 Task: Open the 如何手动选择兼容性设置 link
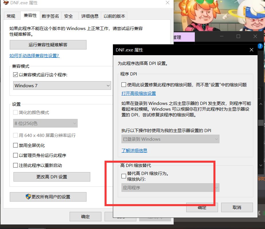point(34,55)
